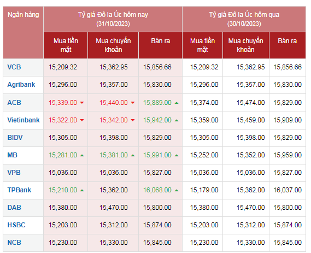This screenshot has width=311, height=253.
Task: Open the NCB bank link
Action: (14, 242)
